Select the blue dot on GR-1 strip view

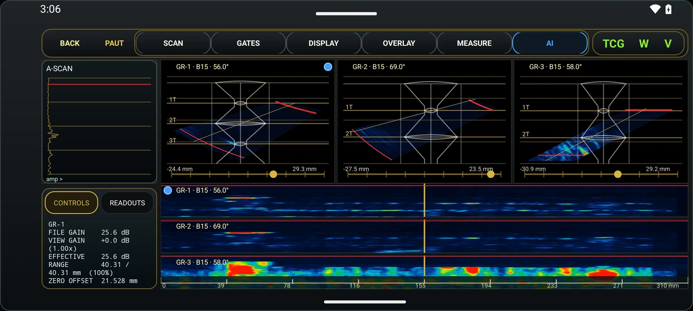tap(168, 190)
